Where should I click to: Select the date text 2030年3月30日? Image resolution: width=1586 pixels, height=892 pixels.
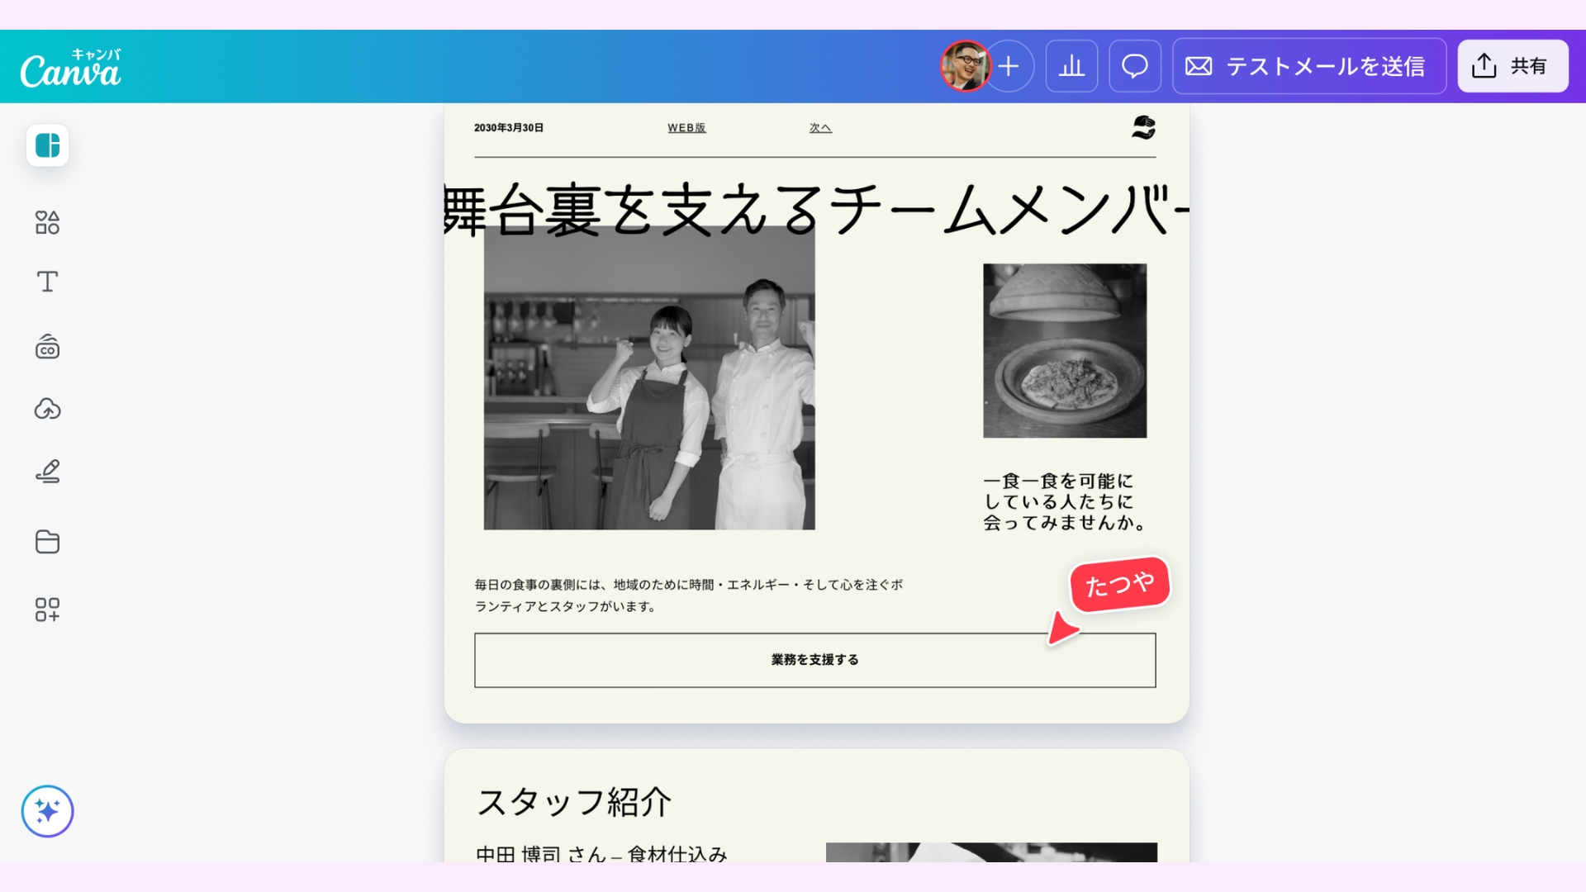click(509, 128)
